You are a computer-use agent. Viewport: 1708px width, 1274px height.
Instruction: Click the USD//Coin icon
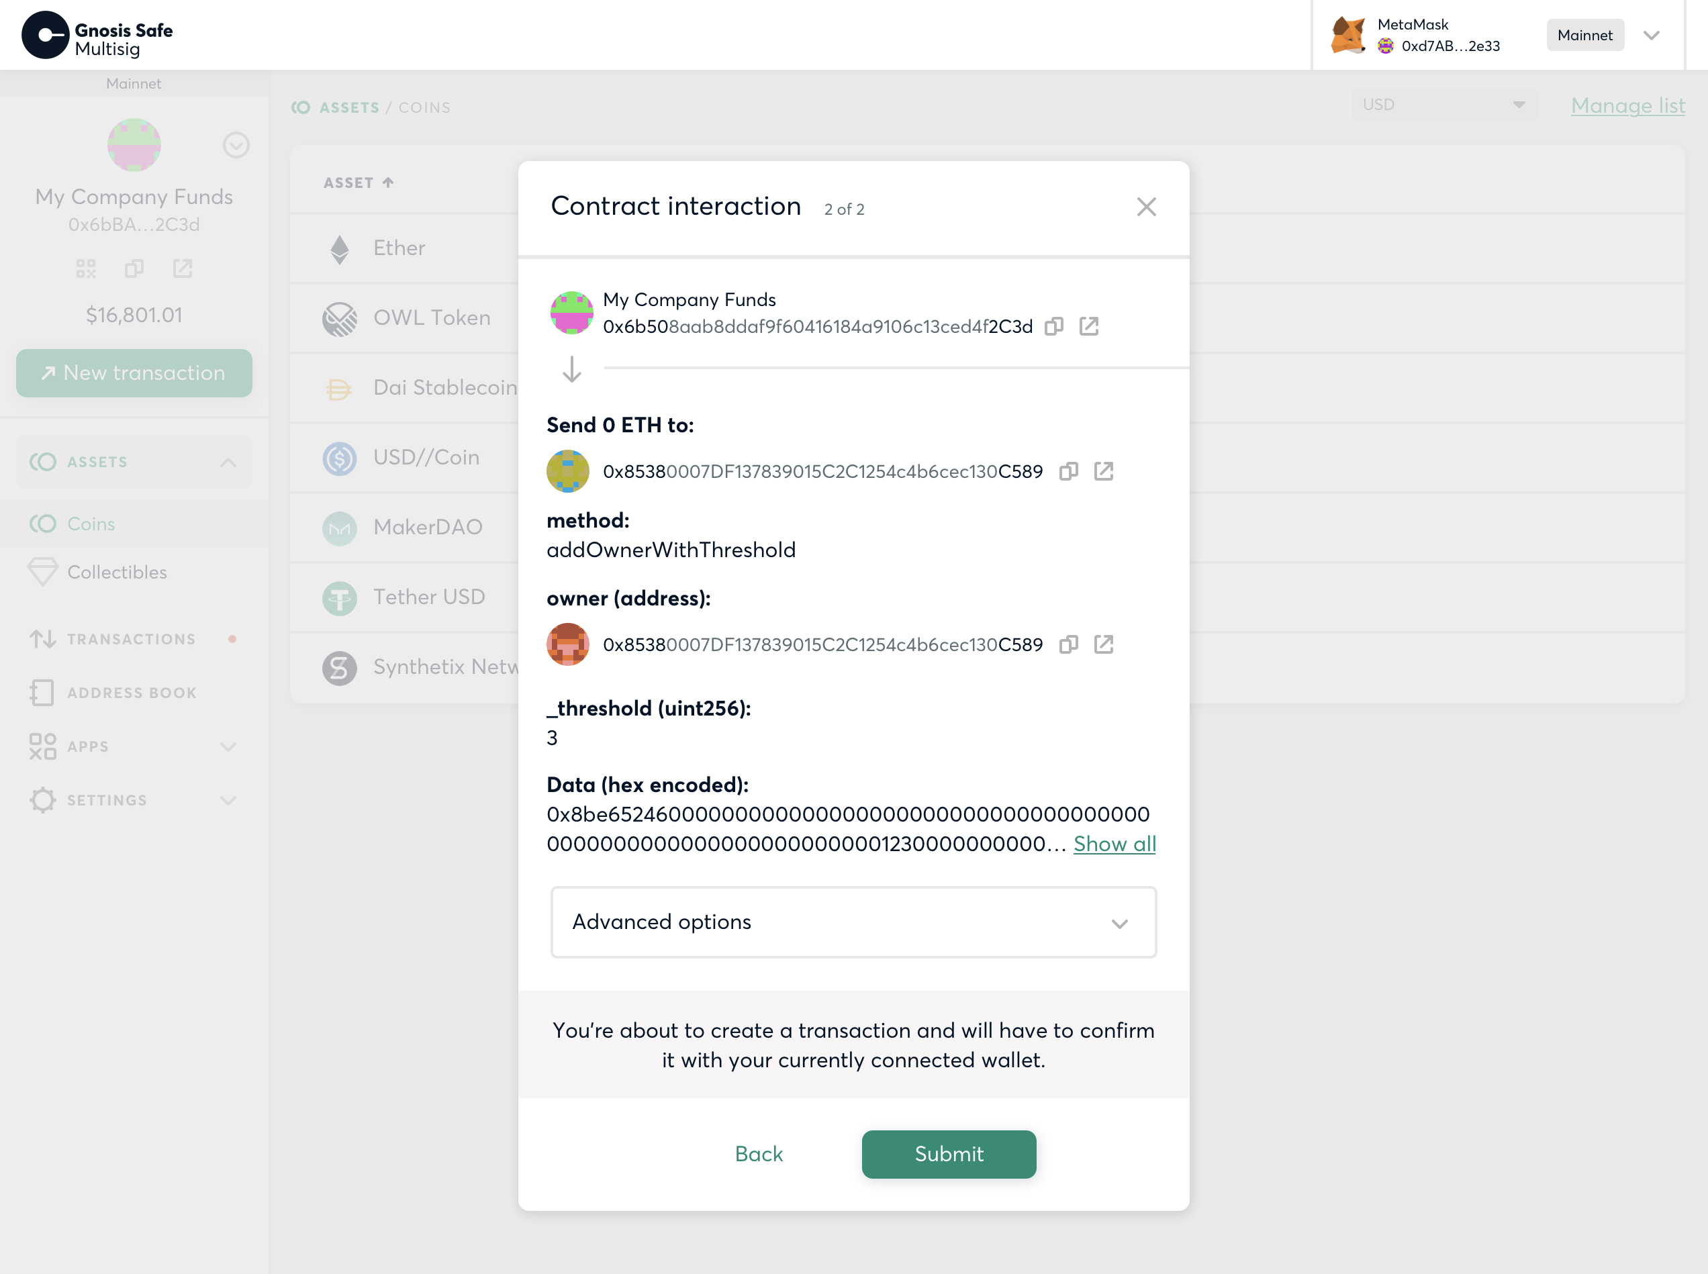340,458
